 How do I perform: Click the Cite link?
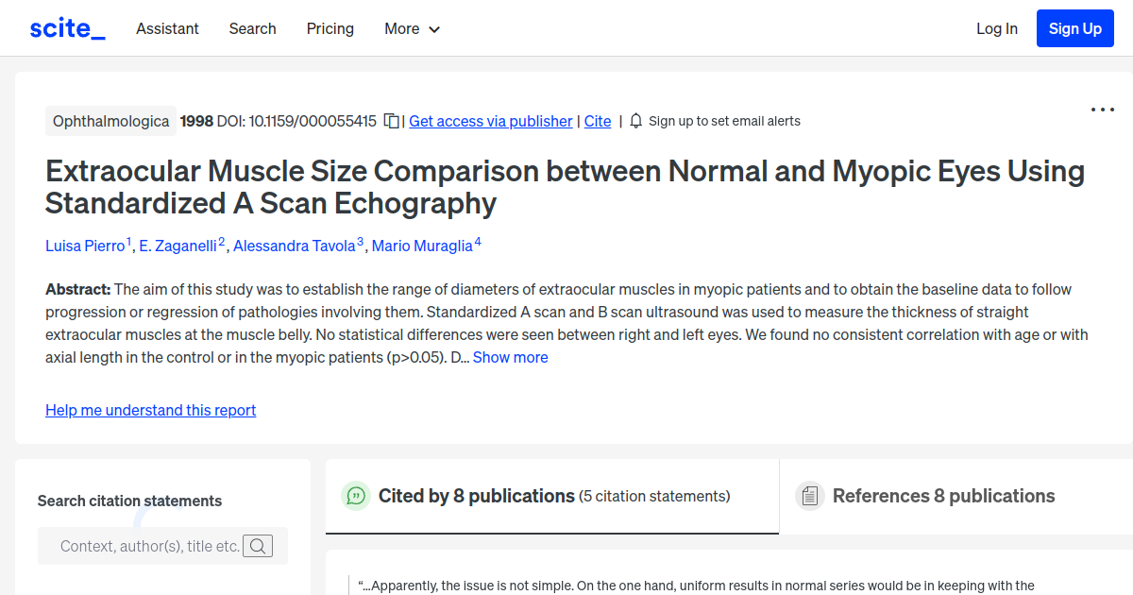pyautogui.click(x=597, y=121)
